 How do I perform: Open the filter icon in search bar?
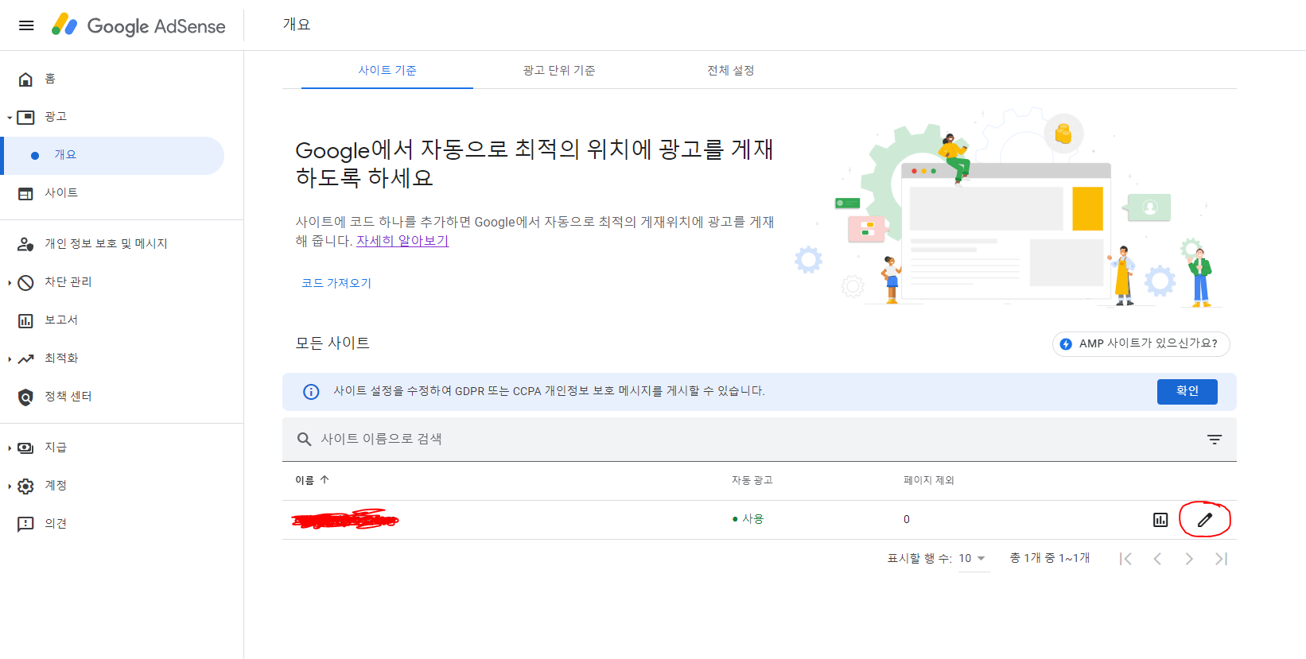(1215, 439)
